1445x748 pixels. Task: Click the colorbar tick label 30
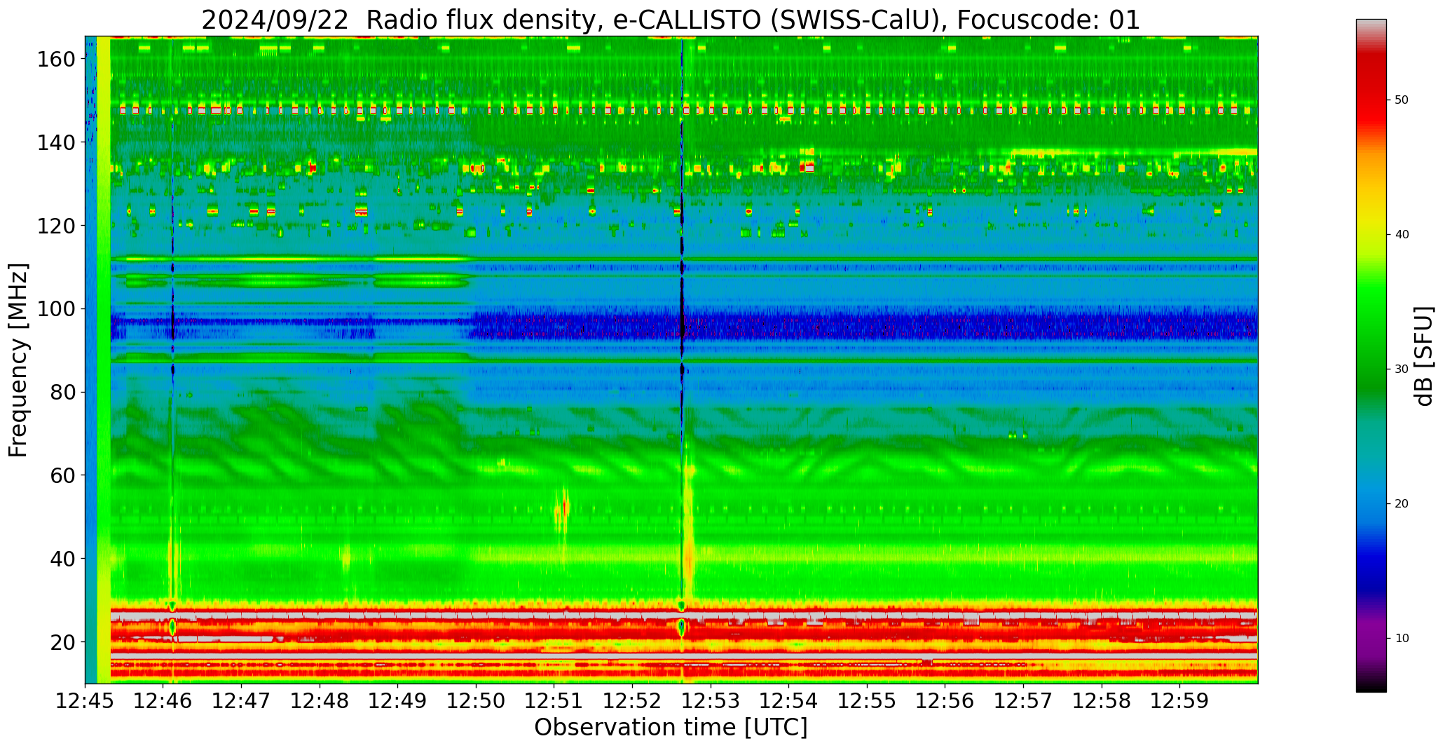1402,369
